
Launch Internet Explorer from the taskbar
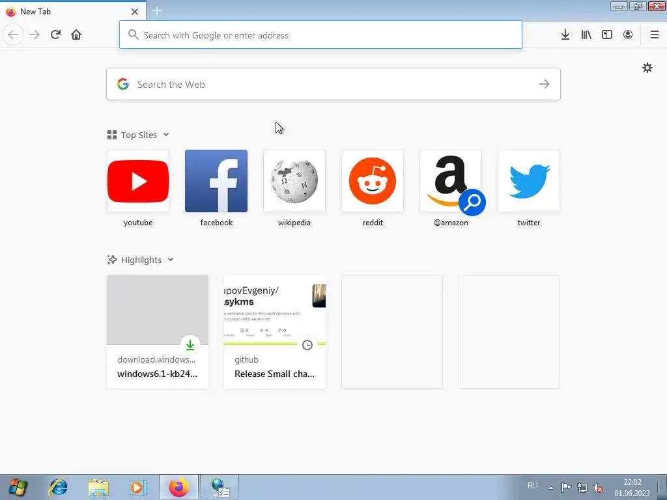(58, 487)
